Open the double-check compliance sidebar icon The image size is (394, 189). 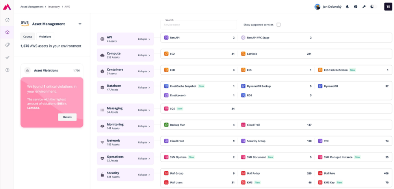(7, 57)
